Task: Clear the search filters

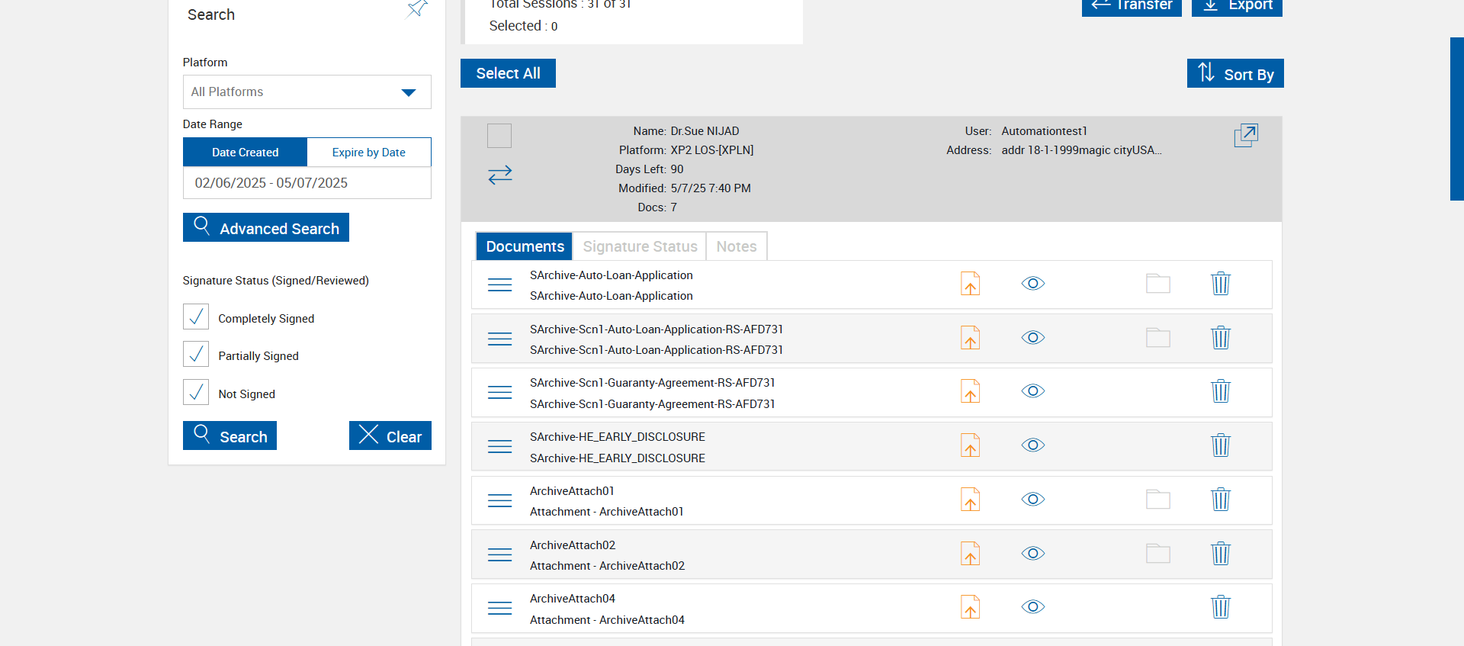Action: (390, 435)
